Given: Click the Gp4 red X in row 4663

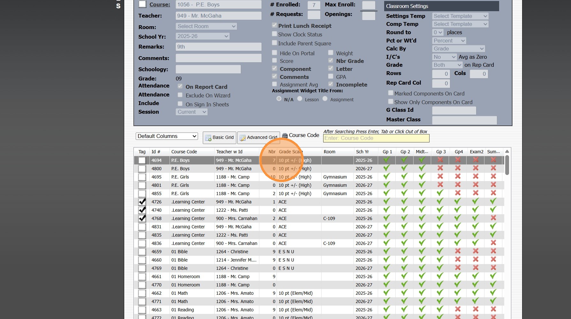Looking at the screenshot, I should click(x=458, y=309).
